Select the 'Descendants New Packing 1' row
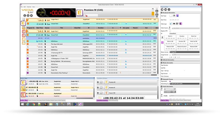222x121 pixels. [92, 73]
